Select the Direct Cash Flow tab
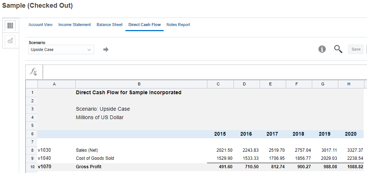This screenshot has height=173, width=367. [x=145, y=25]
